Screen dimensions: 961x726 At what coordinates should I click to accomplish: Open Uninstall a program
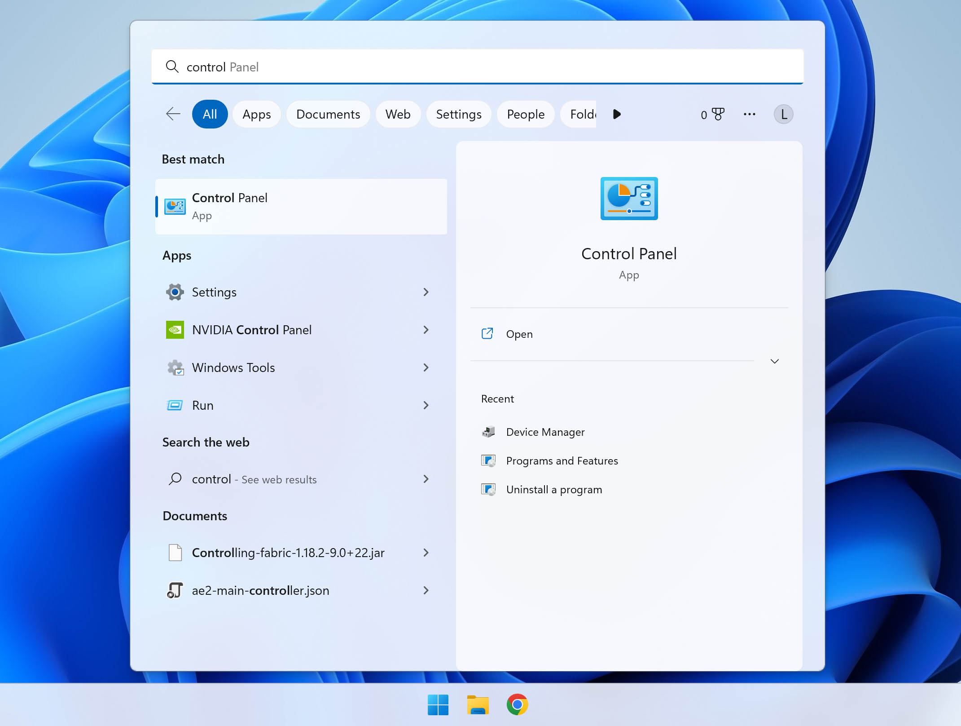555,489
